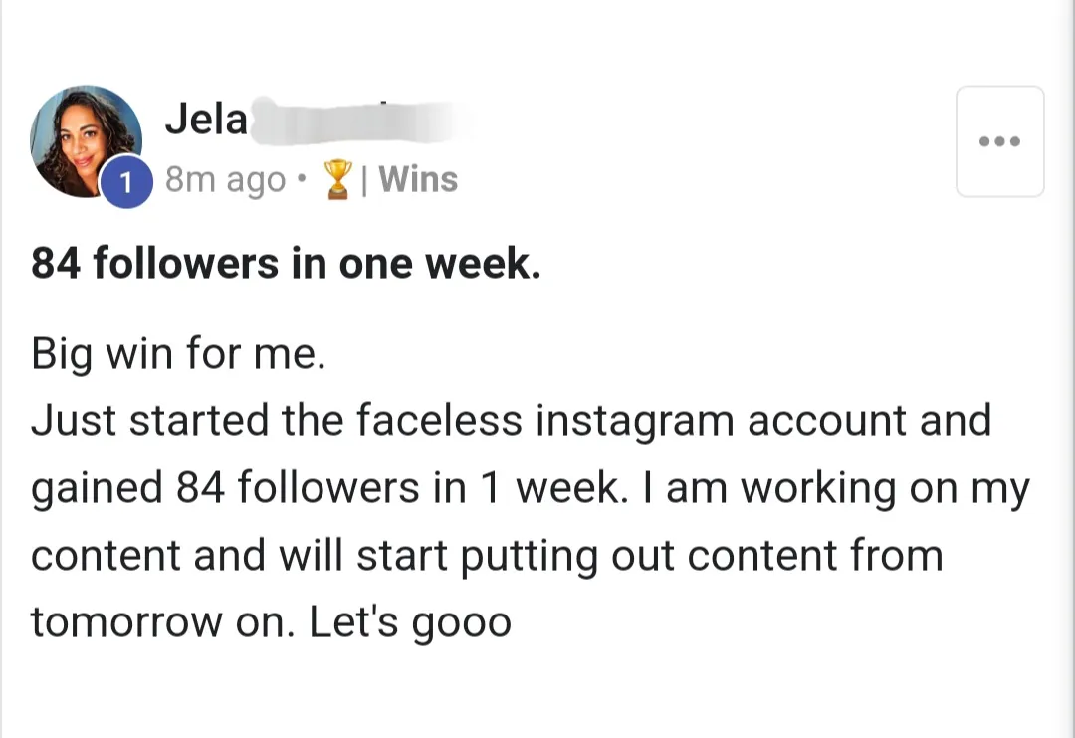This screenshot has width=1075, height=738.
Task: Click the "8m ago" timestamp
Action: pyautogui.click(x=224, y=181)
